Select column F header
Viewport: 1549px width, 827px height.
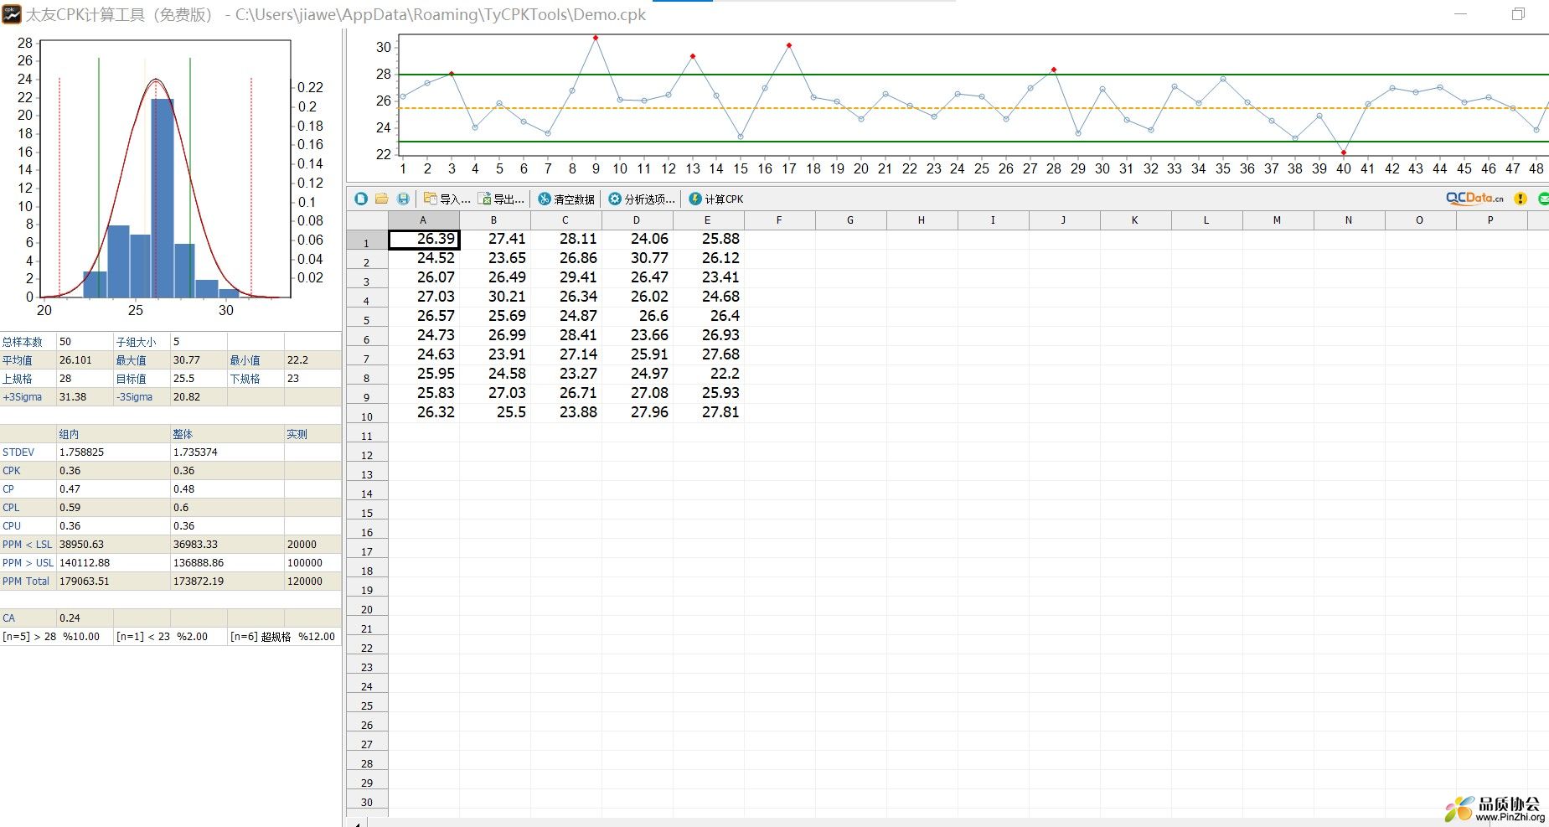pyautogui.click(x=779, y=220)
